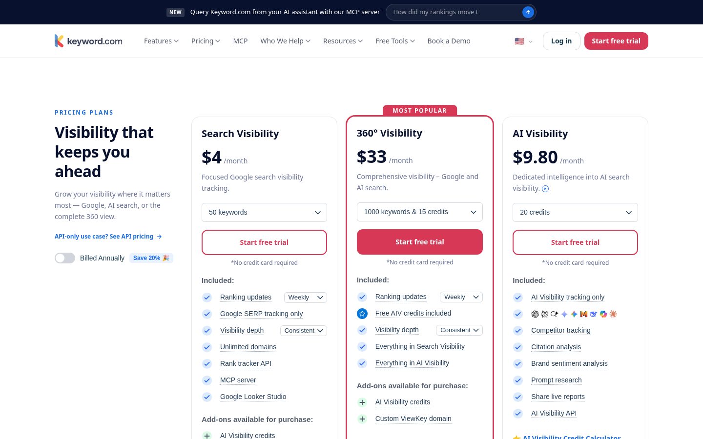This screenshot has width=703, height=439.
Task: Open the 1000 keywords & 15 credits dropdown
Action: 420,212
